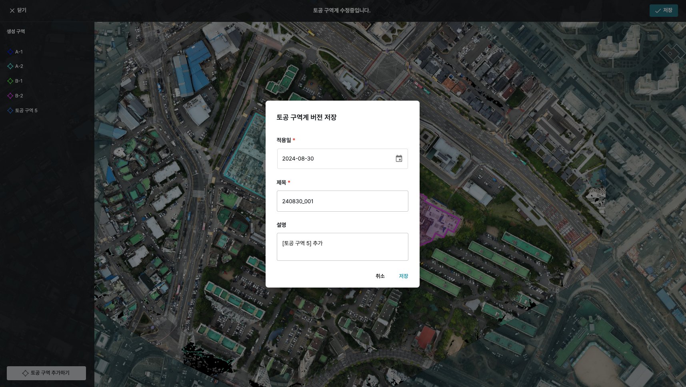Click the magenta diamond icon for B-2
This screenshot has width=686, height=387.
pos(10,96)
